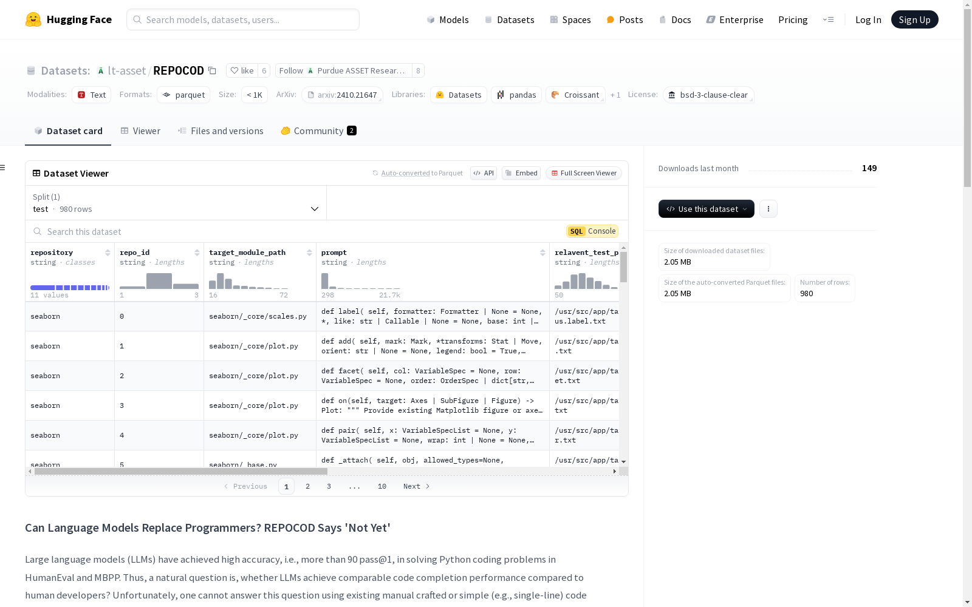Select the < 1K size tag
Screen dimensions: 972x607
coord(255,95)
